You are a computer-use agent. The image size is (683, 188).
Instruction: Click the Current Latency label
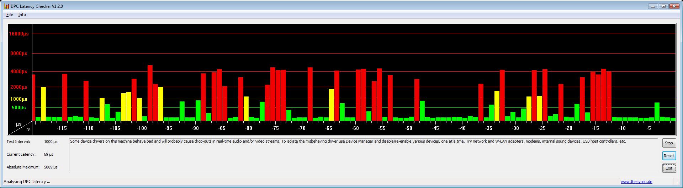pos(21,154)
